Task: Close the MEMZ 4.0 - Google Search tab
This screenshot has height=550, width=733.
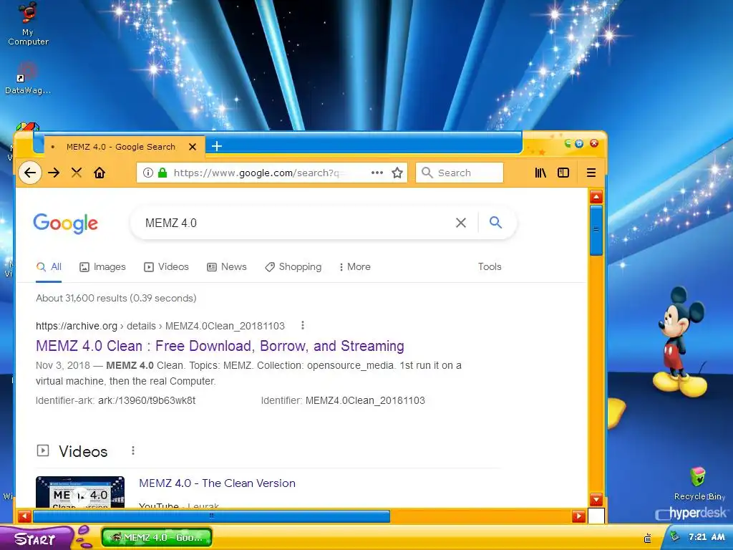Action: click(192, 147)
